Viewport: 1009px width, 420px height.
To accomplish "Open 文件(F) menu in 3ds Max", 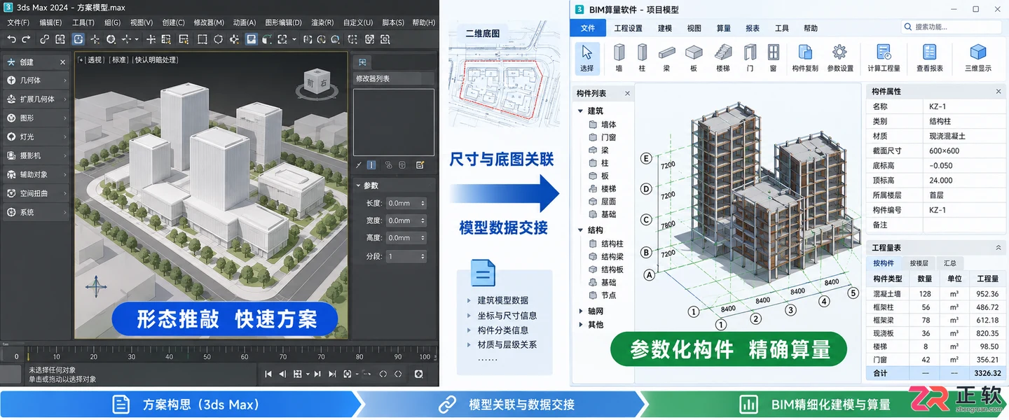I will pos(18,22).
